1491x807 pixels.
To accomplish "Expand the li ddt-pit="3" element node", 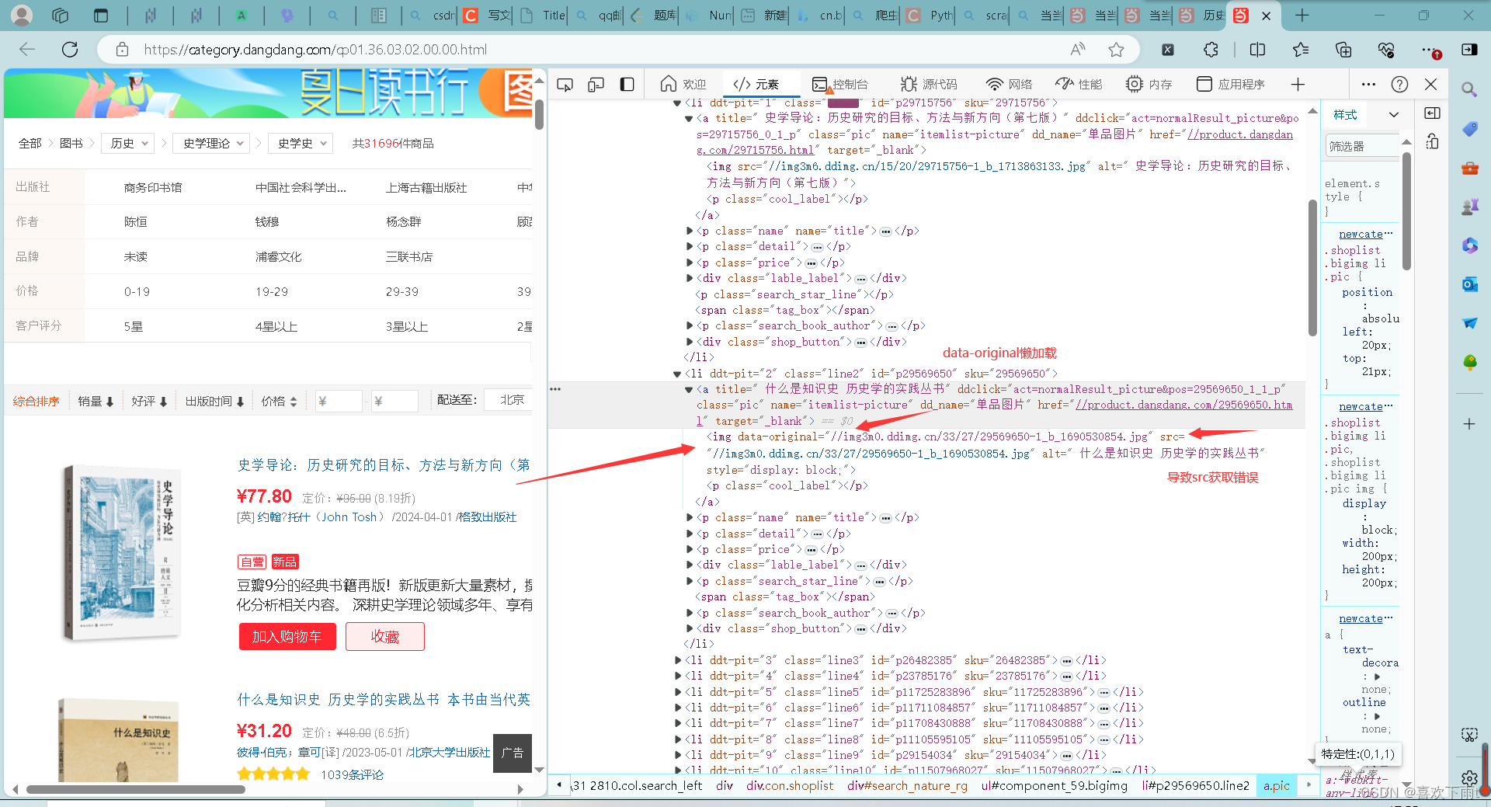I will coord(677,660).
